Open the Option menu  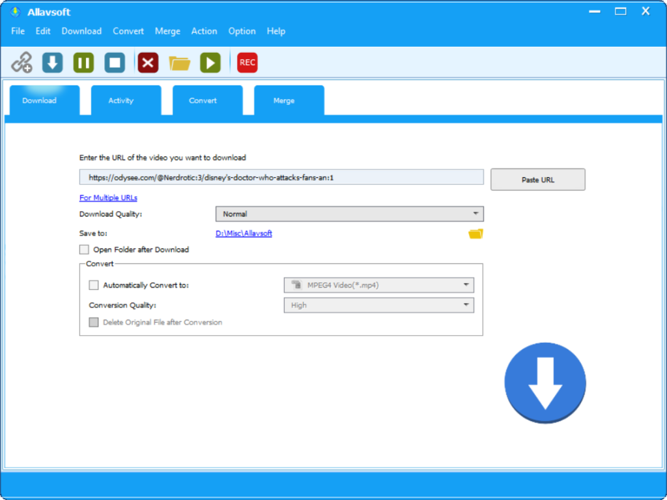(x=242, y=31)
